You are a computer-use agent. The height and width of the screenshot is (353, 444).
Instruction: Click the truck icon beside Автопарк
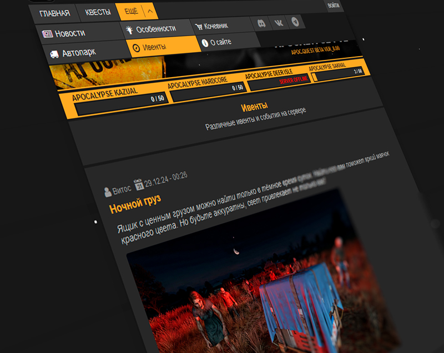click(54, 54)
